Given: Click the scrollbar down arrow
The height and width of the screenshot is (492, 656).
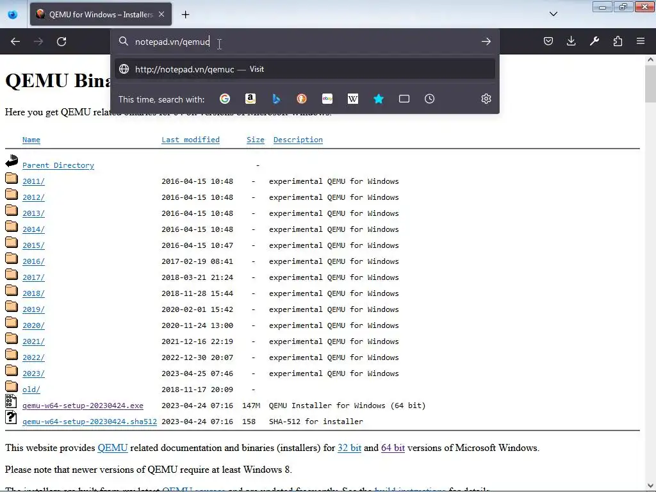Looking at the screenshot, I should click(650, 486).
